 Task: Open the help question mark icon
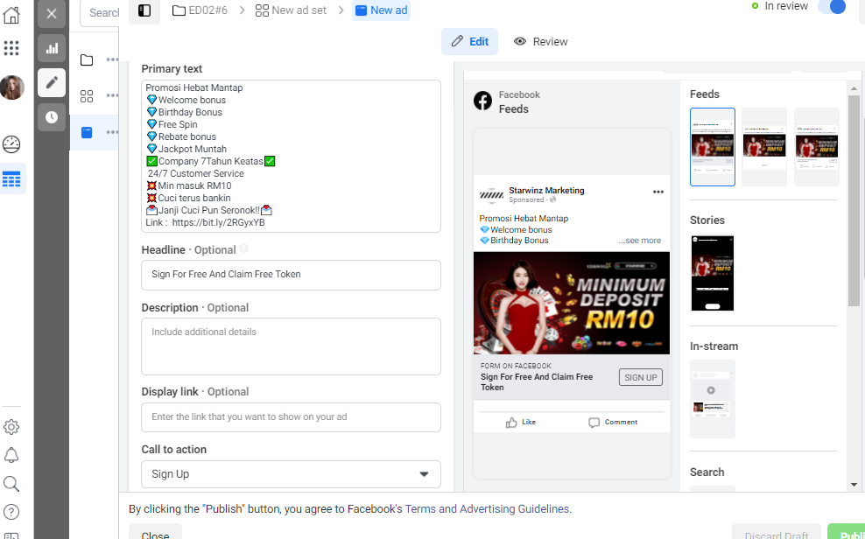pos(11,512)
